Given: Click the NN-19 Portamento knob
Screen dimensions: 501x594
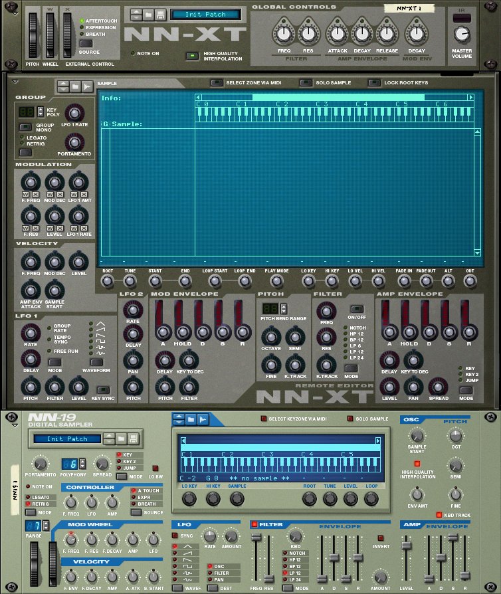Looking at the screenshot, I should coord(41,464).
